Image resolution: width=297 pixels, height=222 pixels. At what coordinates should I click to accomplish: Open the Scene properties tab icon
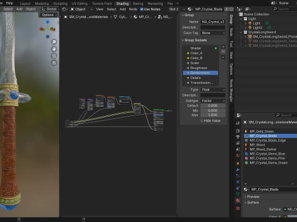pyautogui.click(x=238, y=149)
